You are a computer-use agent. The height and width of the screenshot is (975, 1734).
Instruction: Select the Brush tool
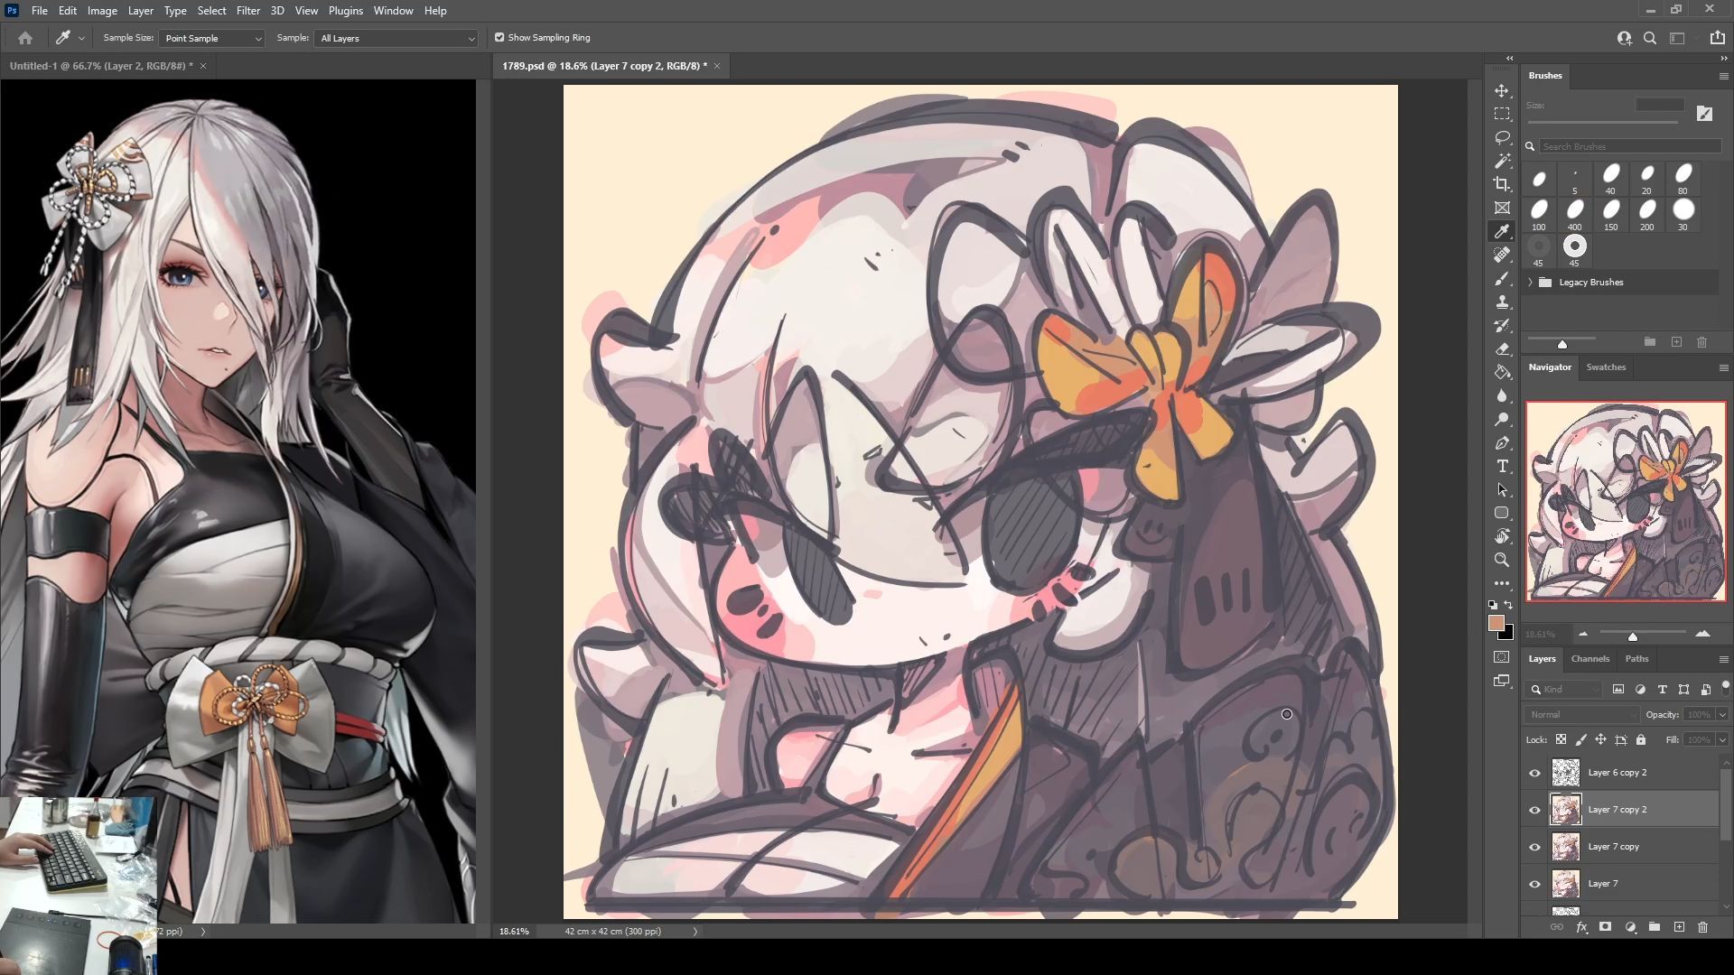[x=1502, y=278]
